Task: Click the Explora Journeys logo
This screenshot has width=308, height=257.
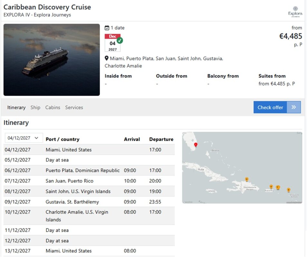Action: 295,12
